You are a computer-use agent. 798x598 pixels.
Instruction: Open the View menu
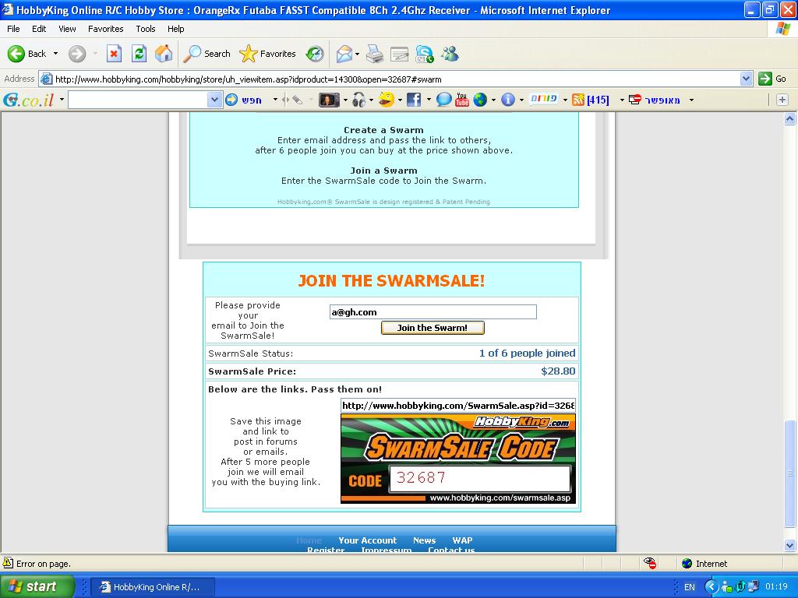pos(67,29)
